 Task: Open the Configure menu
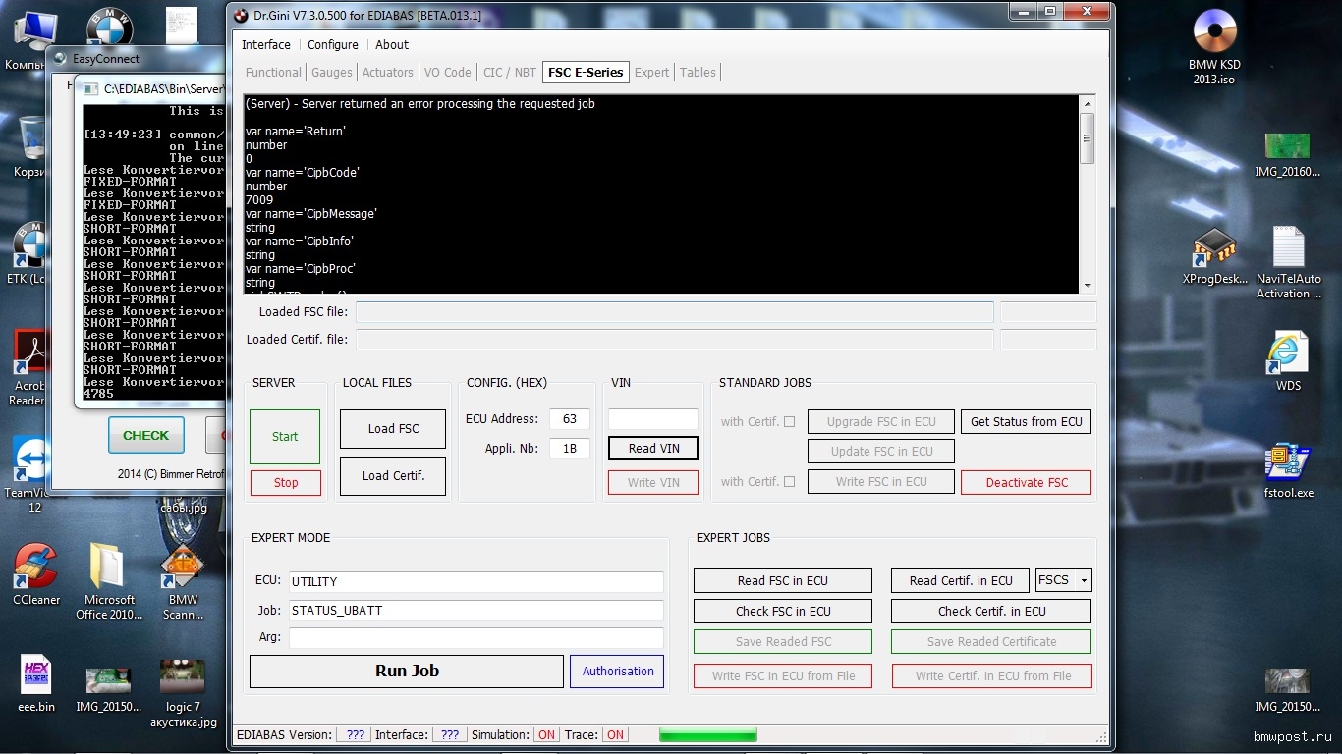332,45
